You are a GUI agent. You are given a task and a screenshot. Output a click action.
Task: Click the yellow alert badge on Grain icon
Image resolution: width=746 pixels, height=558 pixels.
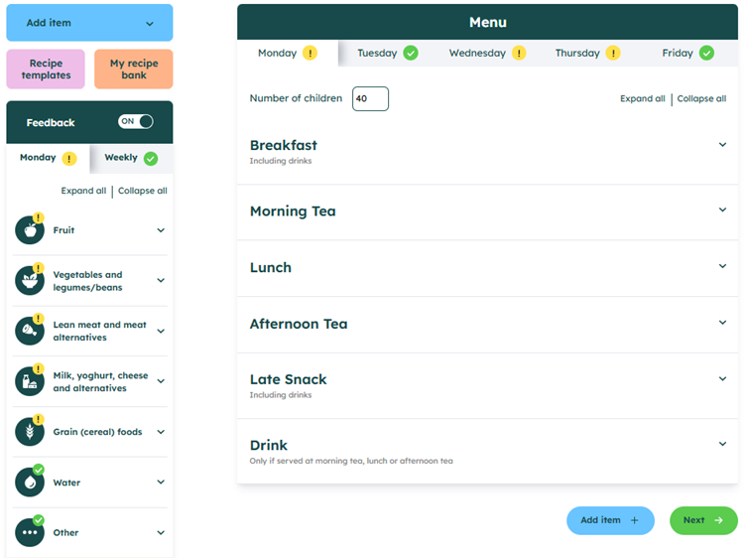tap(38, 419)
